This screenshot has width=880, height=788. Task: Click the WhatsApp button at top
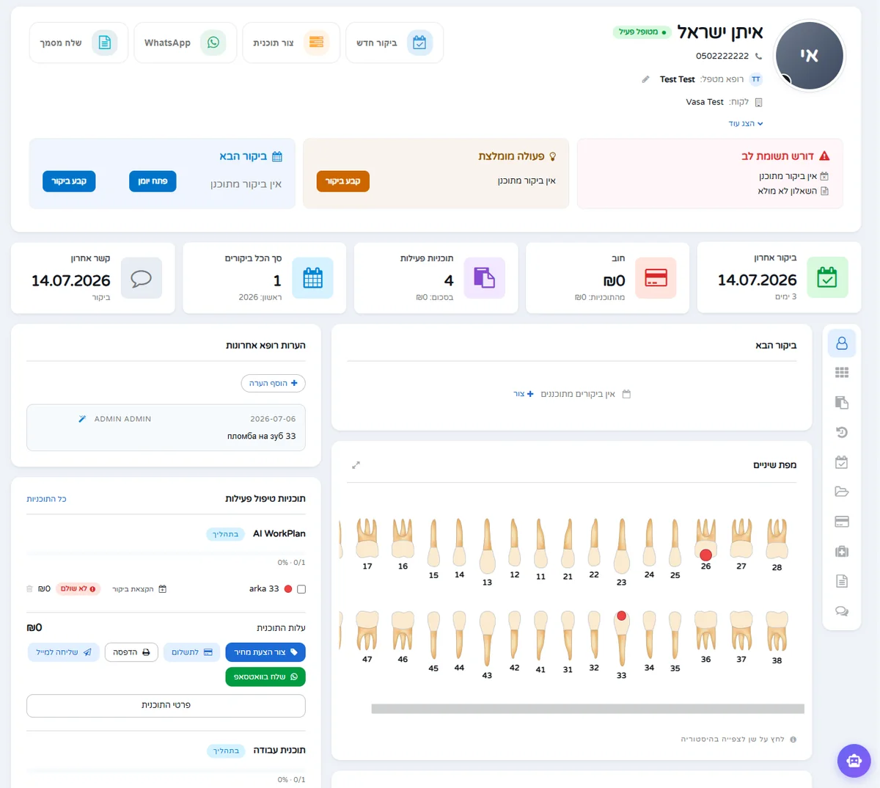[x=186, y=43]
